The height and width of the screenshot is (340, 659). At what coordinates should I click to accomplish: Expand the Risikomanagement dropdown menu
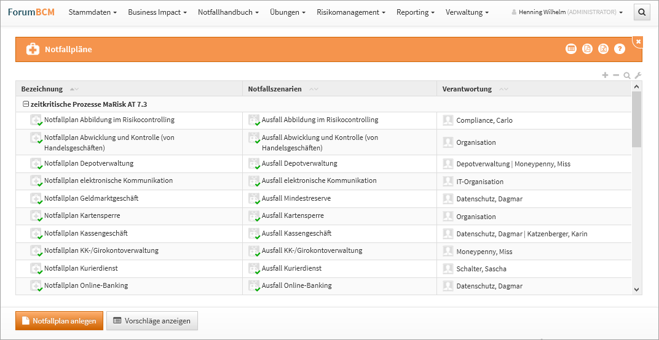(351, 12)
